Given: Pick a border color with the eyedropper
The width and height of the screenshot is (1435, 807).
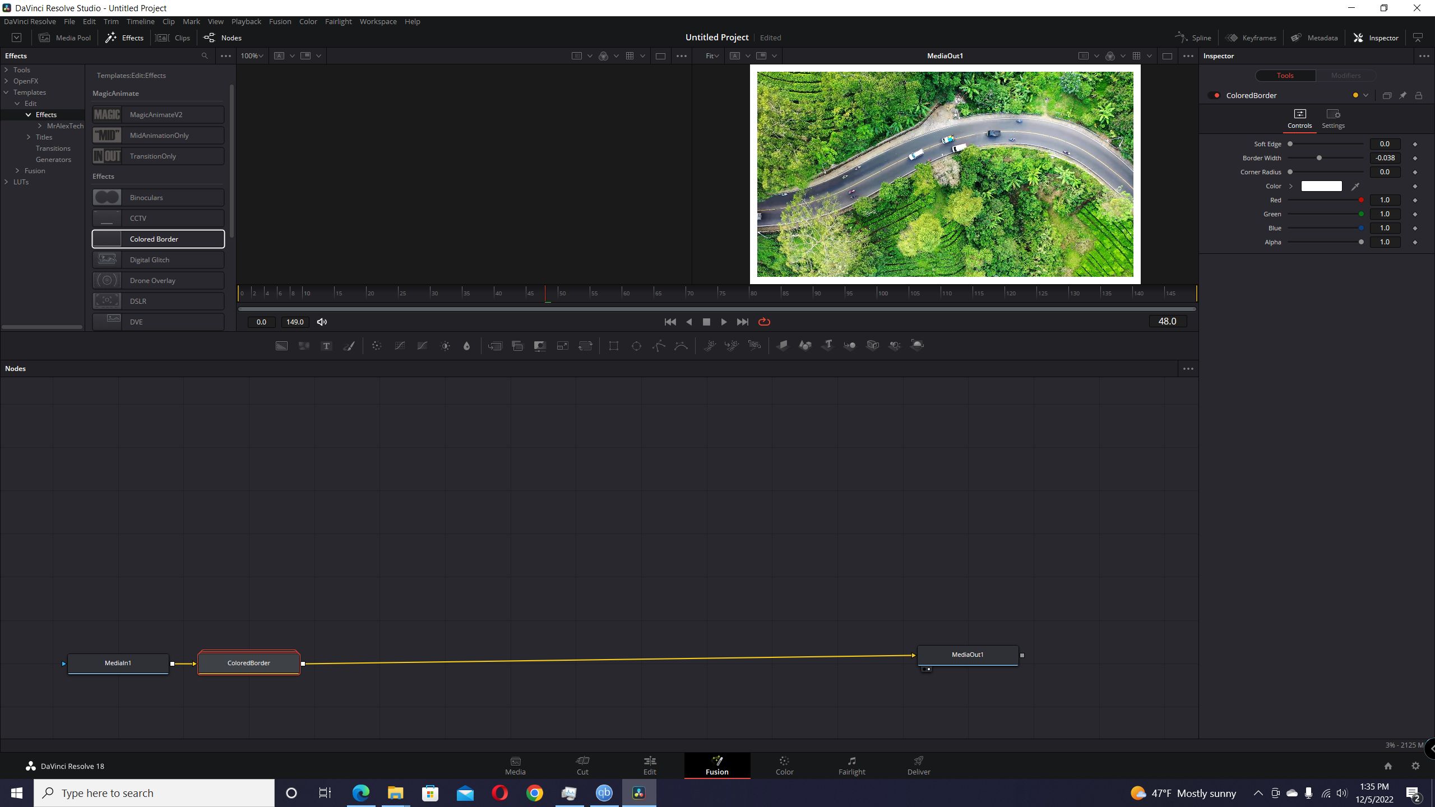Looking at the screenshot, I should click(x=1355, y=186).
